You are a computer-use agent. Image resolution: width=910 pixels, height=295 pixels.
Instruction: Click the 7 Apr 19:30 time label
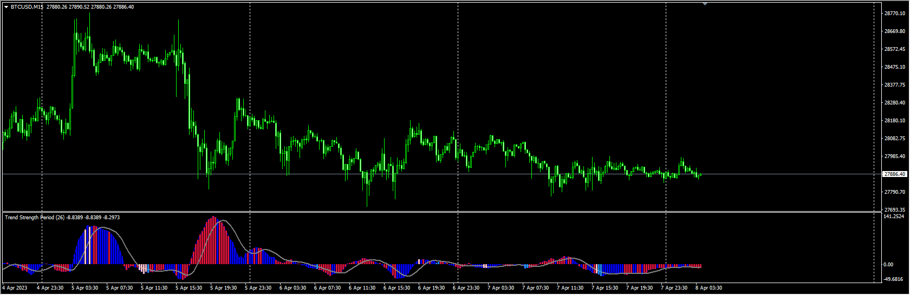coord(640,288)
